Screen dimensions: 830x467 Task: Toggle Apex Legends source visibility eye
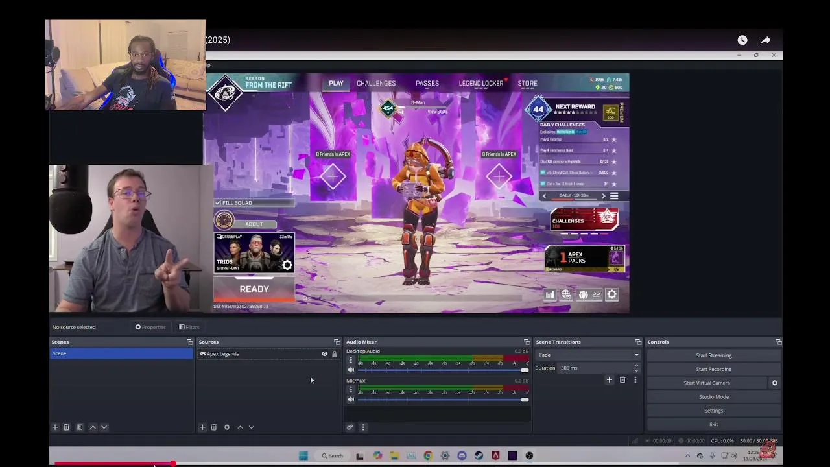324,354
